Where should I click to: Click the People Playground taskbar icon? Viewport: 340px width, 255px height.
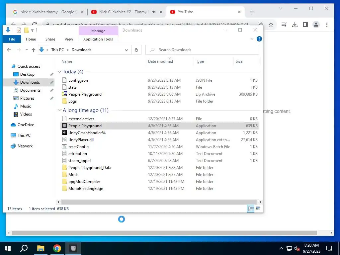point(73,248)
